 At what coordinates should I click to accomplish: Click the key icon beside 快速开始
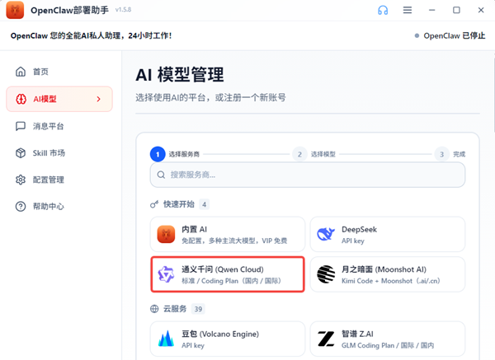[x=154, y=204]
